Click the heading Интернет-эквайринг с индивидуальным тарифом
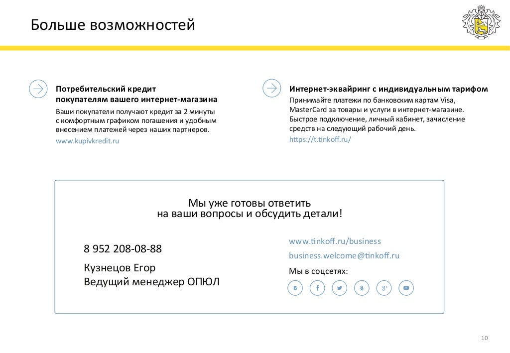The width and height of the screenshot is (510, 353). (x=388, y=89)
